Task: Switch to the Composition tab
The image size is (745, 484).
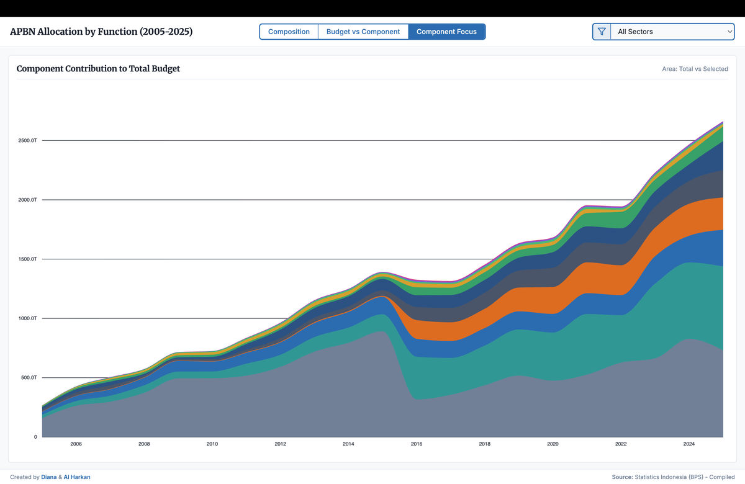Action: (289, 32)
